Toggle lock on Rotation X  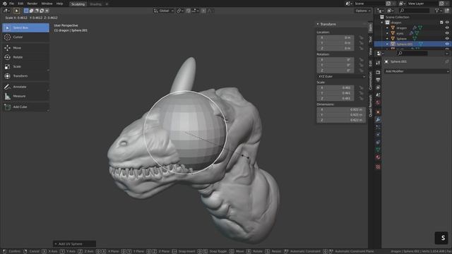(x=361, y=60)
